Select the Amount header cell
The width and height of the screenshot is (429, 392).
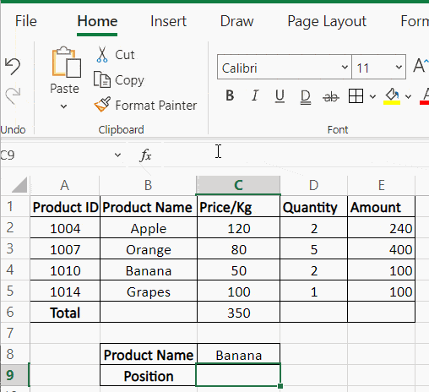pyautogui.click(x=382, y=207)
